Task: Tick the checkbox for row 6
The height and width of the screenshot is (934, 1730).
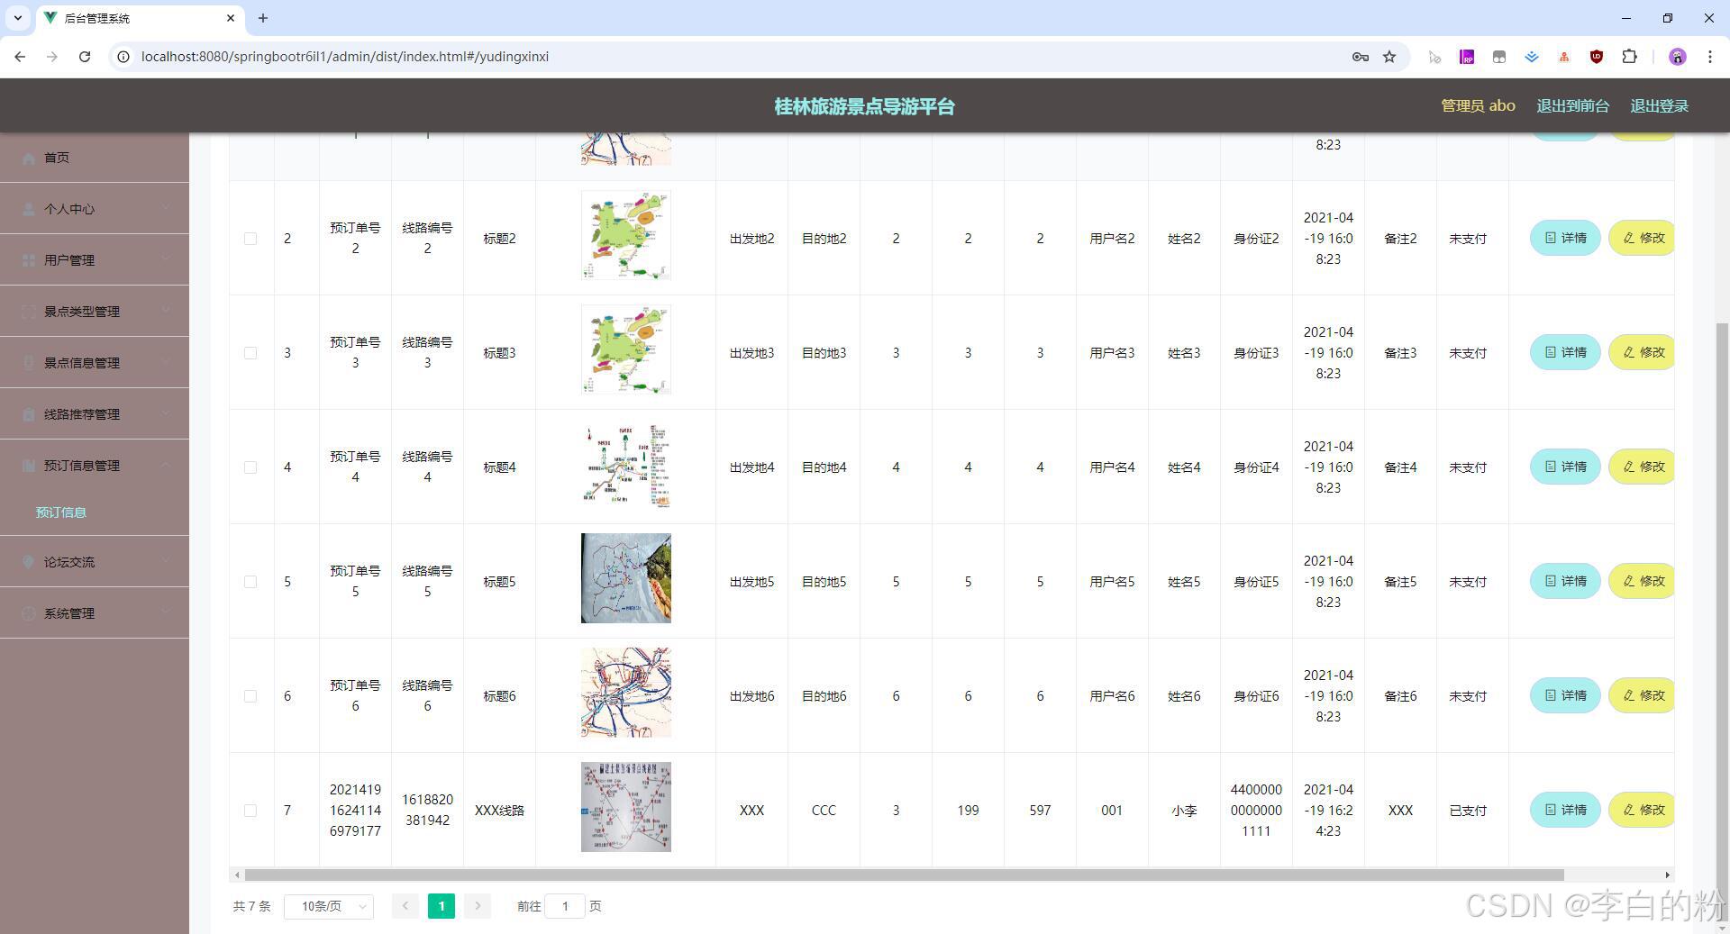Action: point(250,696)
